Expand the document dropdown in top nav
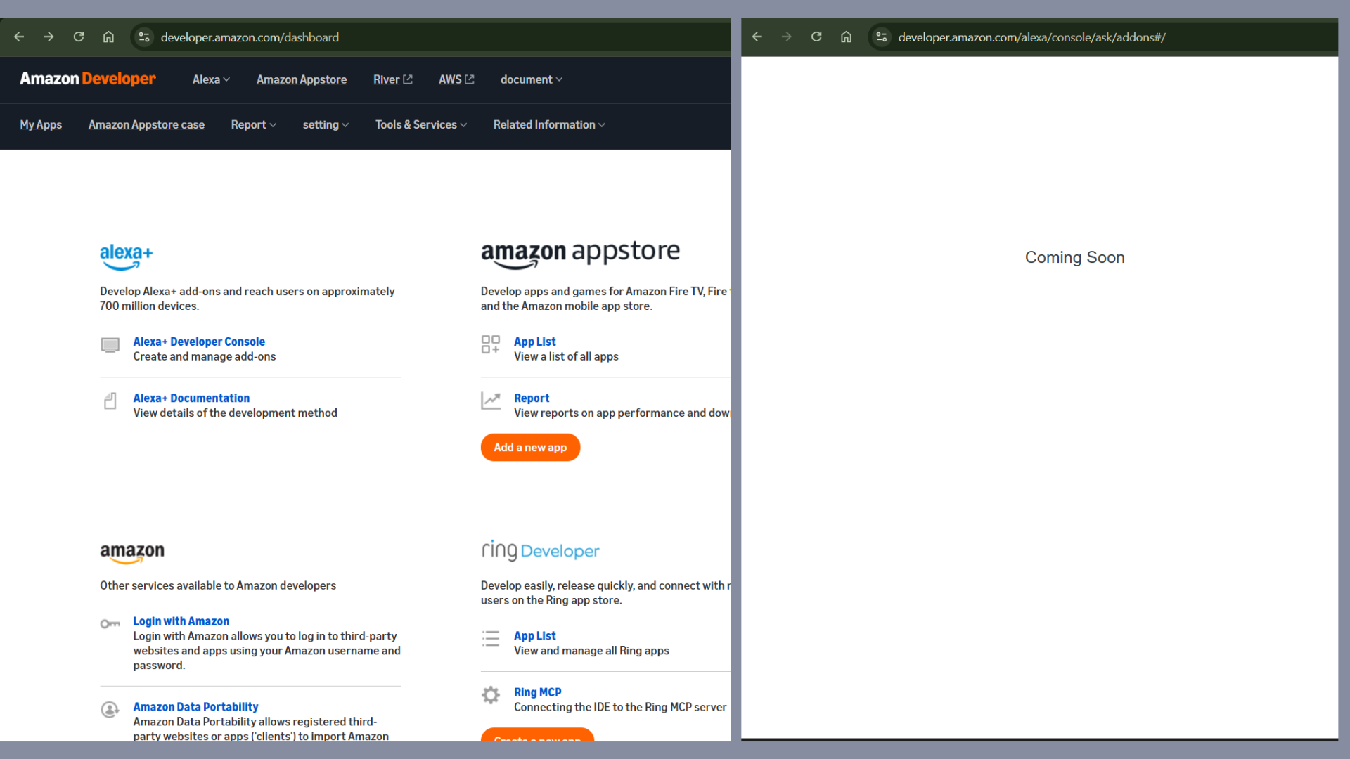 tap(532, 79)
